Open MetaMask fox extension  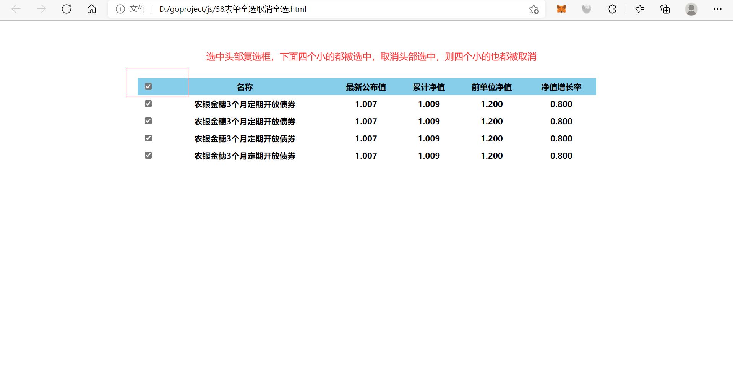click(x=561, y=9)
